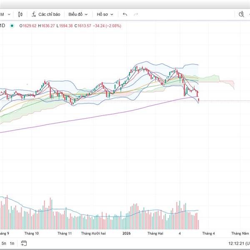Open the candlestick chart style selector
Viewport: 250px width, 250px height.
click(20, 14)
